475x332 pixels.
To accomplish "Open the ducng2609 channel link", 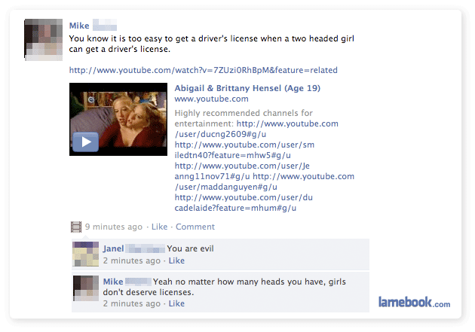I will (256, 129).
